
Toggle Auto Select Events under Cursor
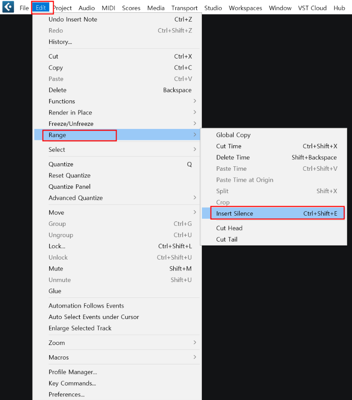click(x=117, y=317)
